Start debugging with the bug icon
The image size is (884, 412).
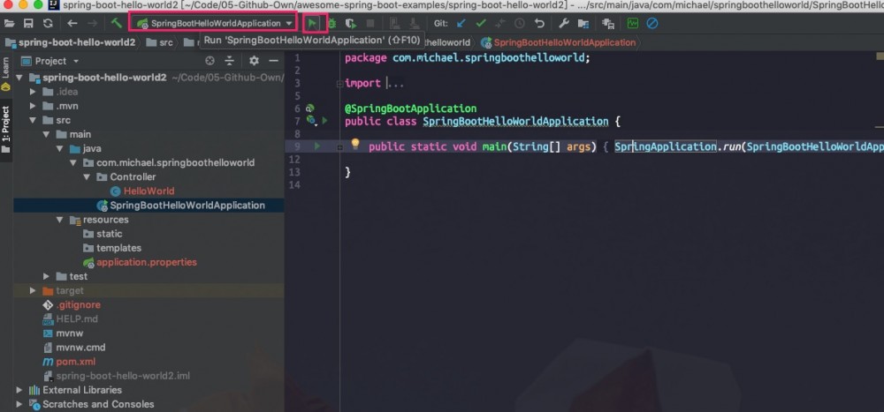point(332,24)
